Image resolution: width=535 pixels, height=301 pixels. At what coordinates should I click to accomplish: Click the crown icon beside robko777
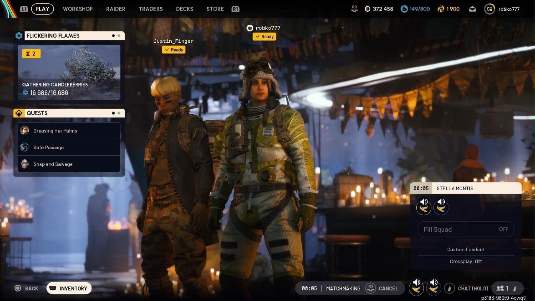250,28
